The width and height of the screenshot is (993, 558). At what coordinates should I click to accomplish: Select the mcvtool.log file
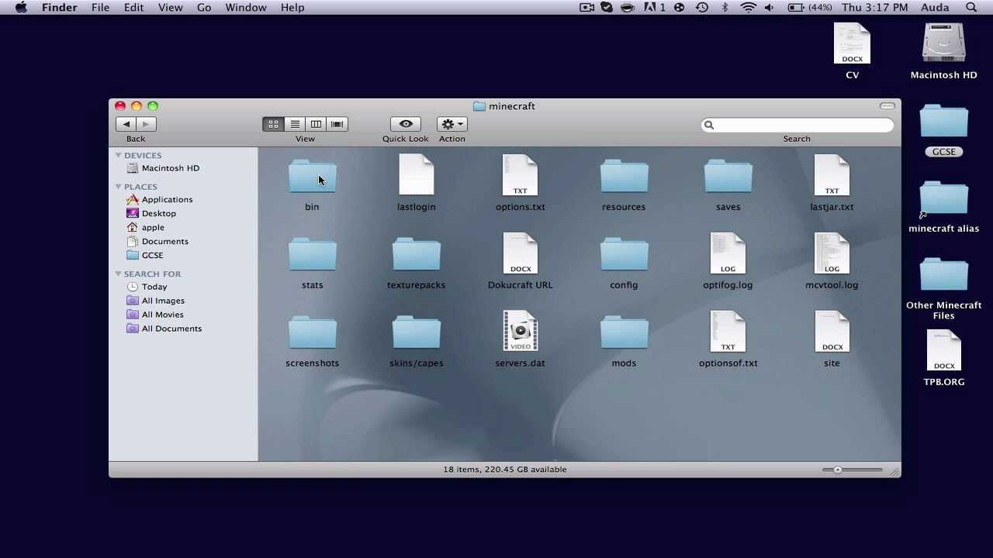[x=832, y=253]
